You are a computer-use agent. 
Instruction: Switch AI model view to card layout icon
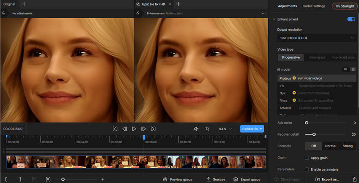pos(345,69)
